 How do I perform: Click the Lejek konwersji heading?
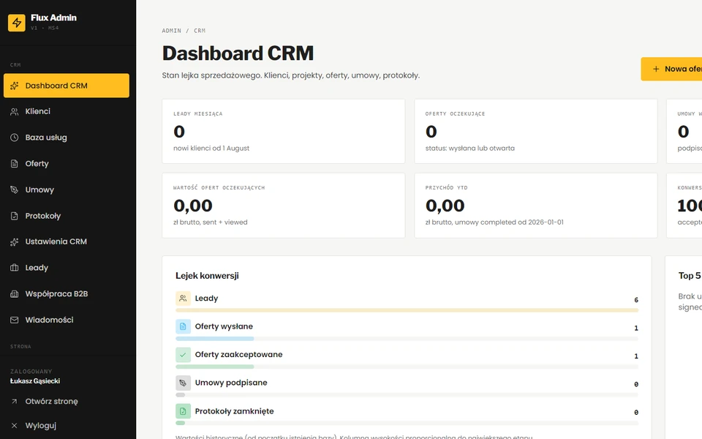coord(207,276)
